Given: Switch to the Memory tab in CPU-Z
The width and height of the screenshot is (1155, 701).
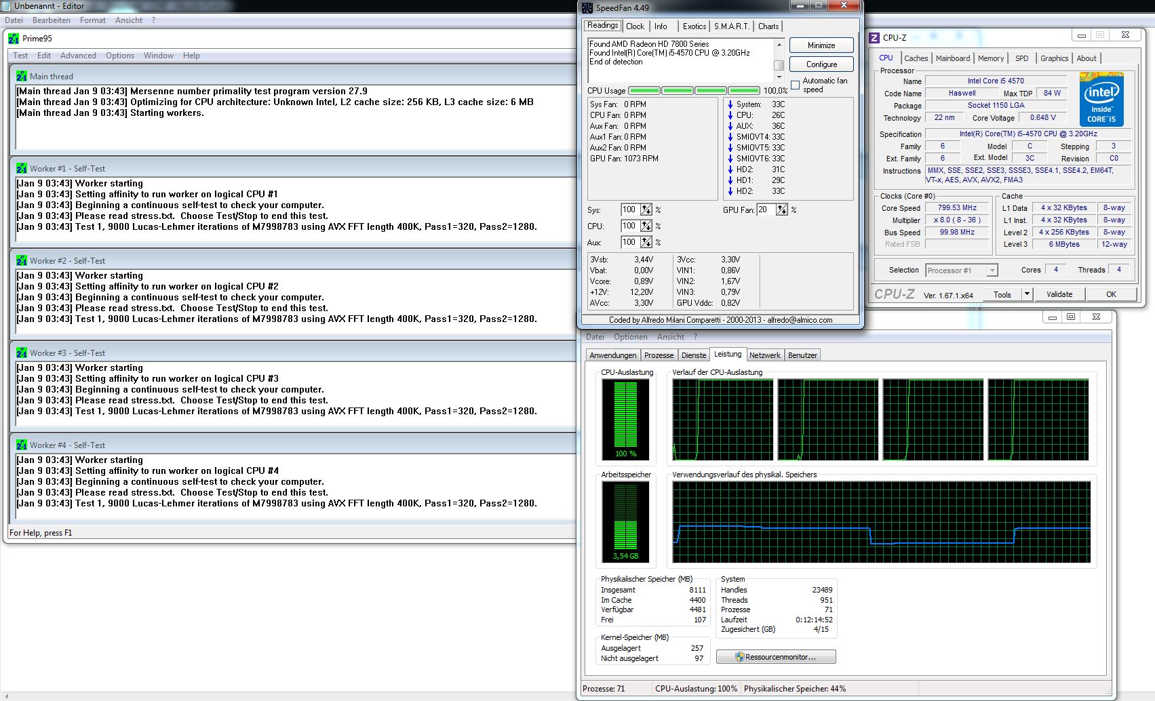Looking at the screenshot, I should (x=991, y=58).
